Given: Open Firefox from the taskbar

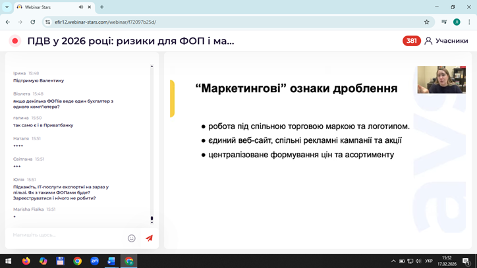Looking at the screenshot, I should coord(26,261).
